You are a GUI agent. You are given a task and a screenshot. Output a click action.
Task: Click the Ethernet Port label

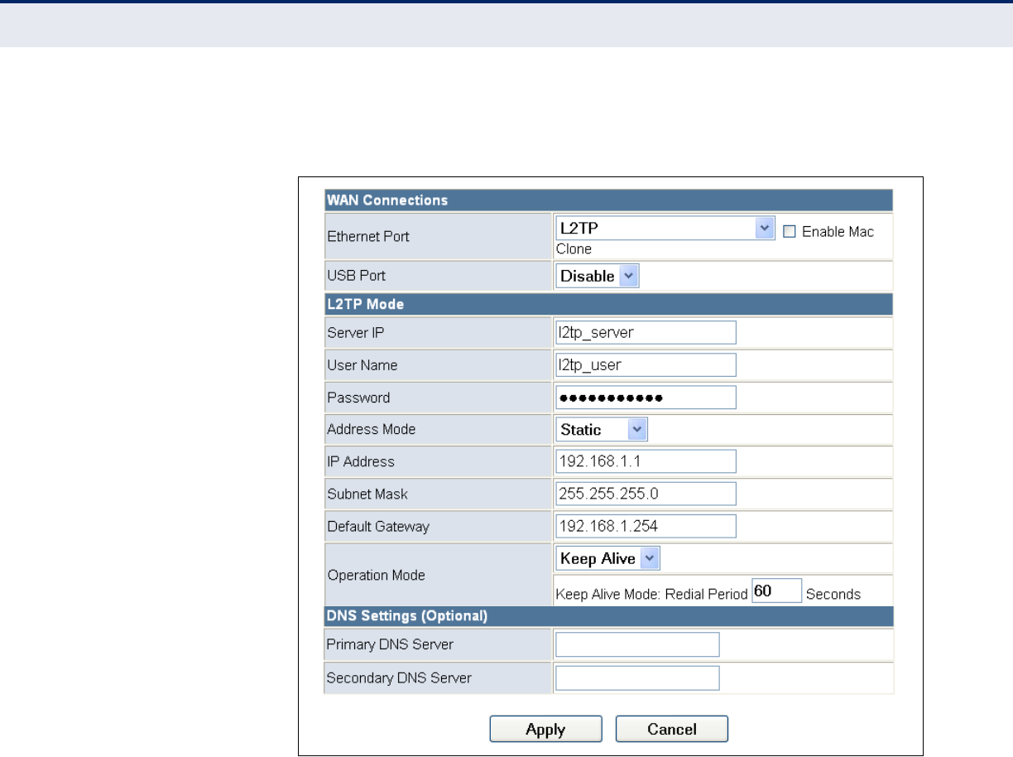(368, 237)
